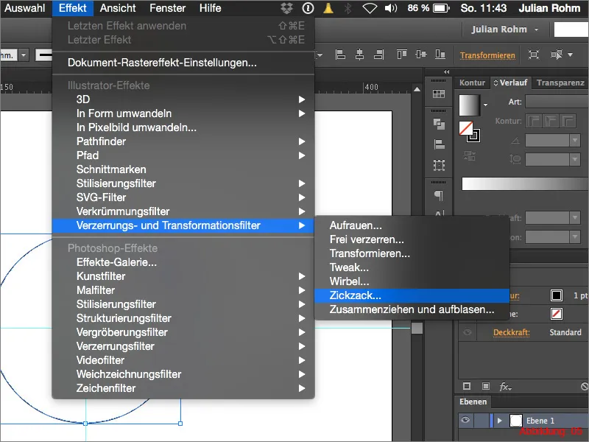589x442 pixels.
Task: Expand the Videofilter submenu
Action: pyautogui.click(x=183, y=360)
